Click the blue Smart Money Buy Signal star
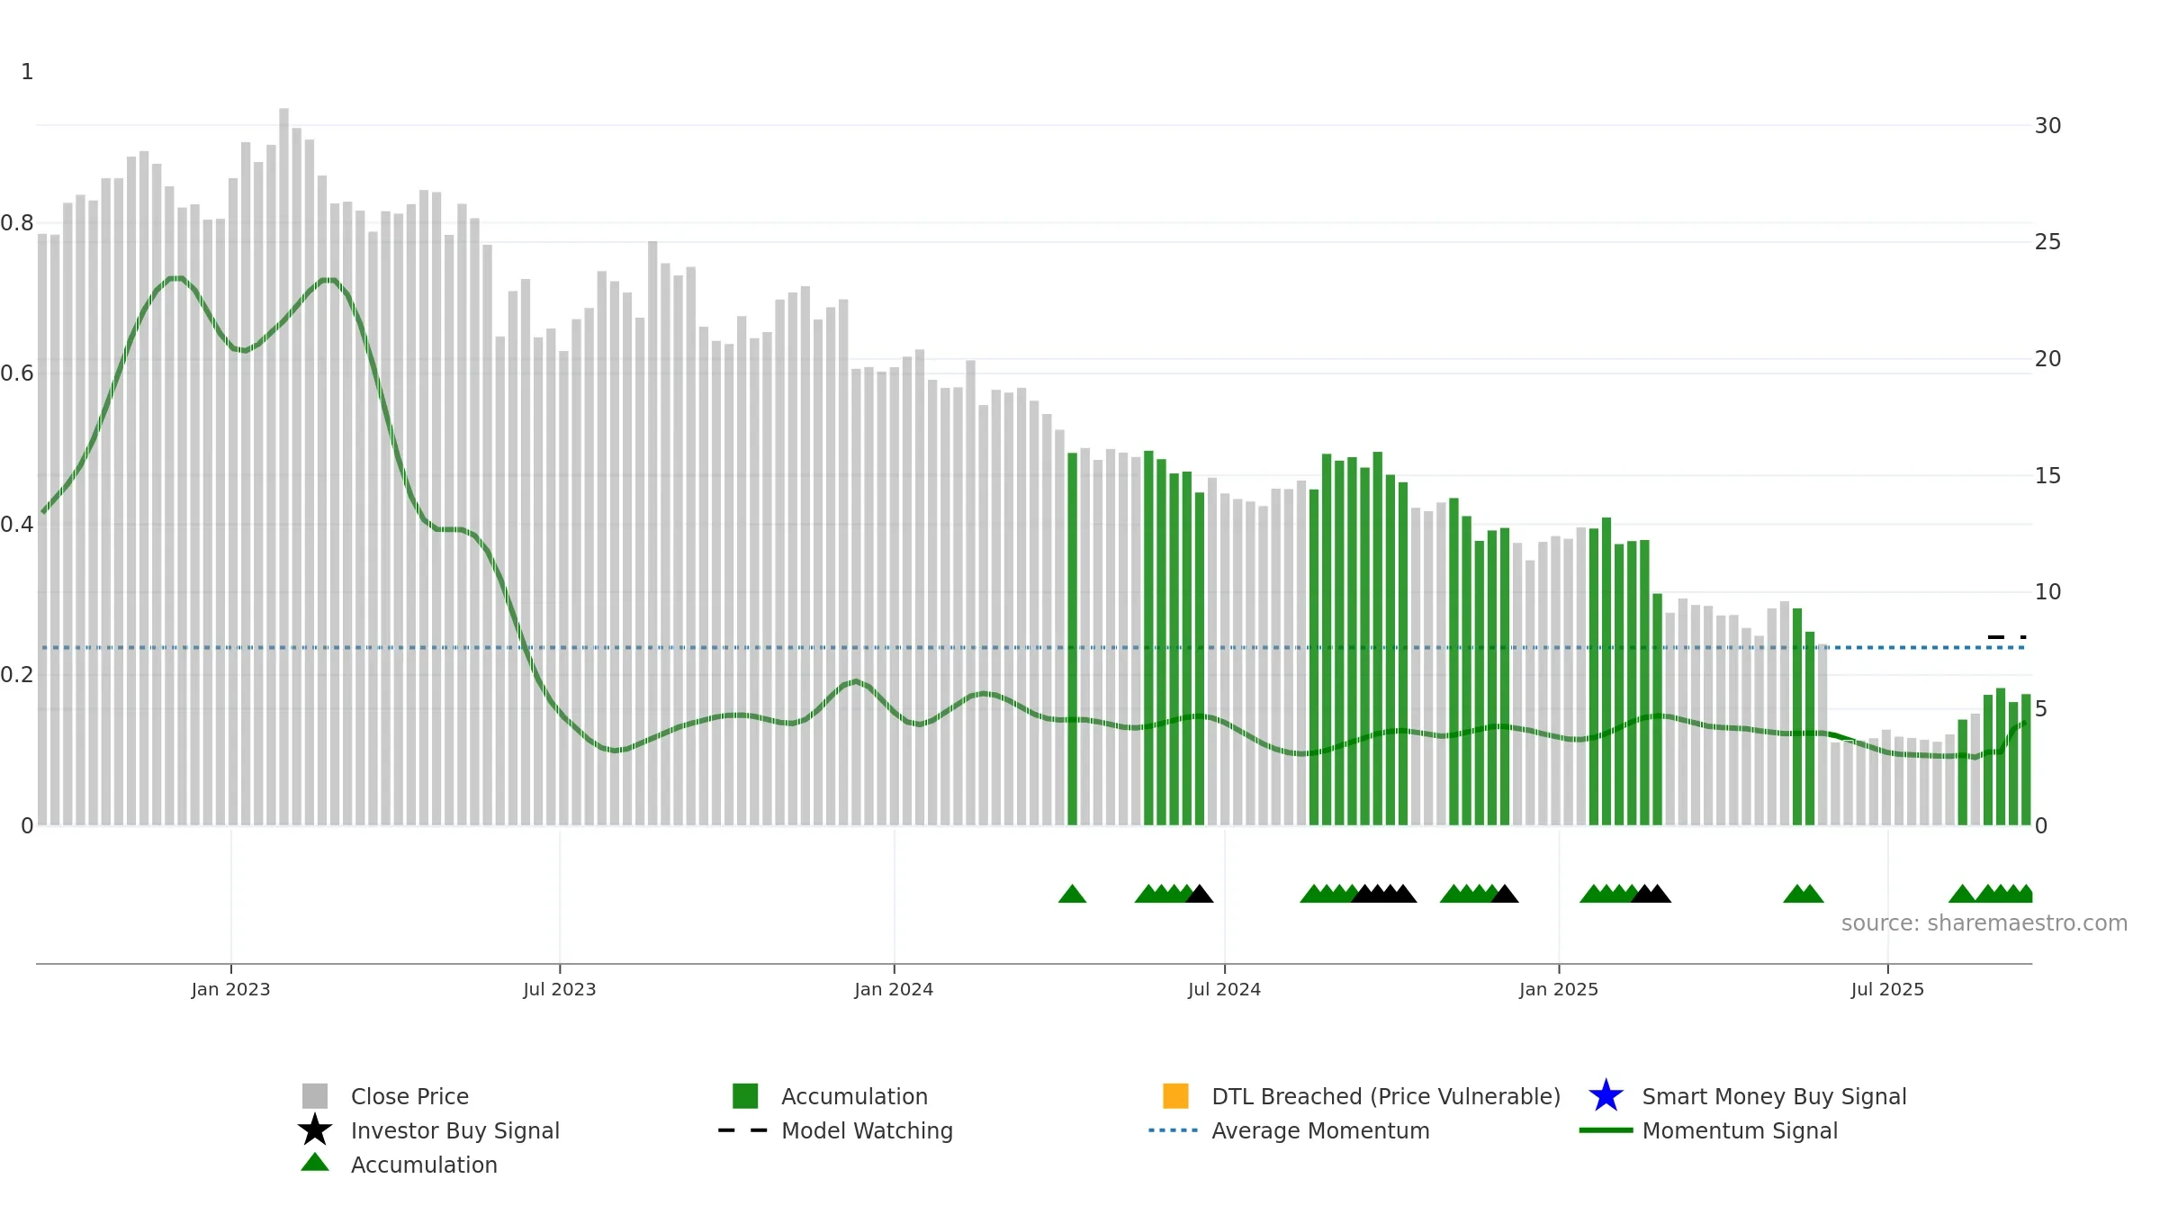The image size is (2160, 1215). 1606,1096
